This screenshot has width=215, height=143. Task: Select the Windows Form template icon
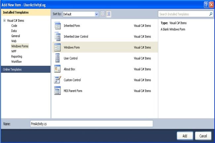click(x=58, y=47)
